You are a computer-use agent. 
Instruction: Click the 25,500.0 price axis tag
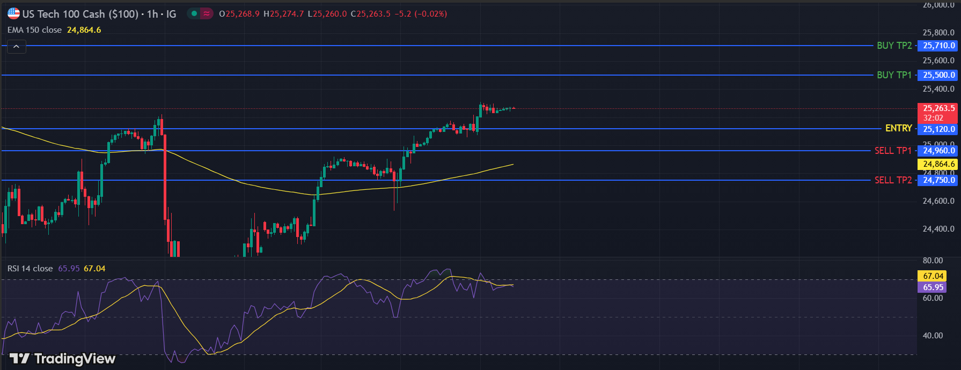(x=938, y=75)
